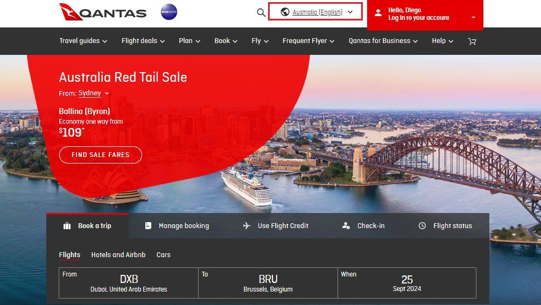Click the document icon beside Manage booking
This screenshot has width=541, height=305.
[x=149, y=226]
